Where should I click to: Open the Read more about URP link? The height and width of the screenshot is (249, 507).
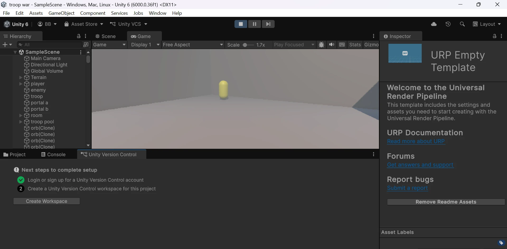[x=416, y=141]
